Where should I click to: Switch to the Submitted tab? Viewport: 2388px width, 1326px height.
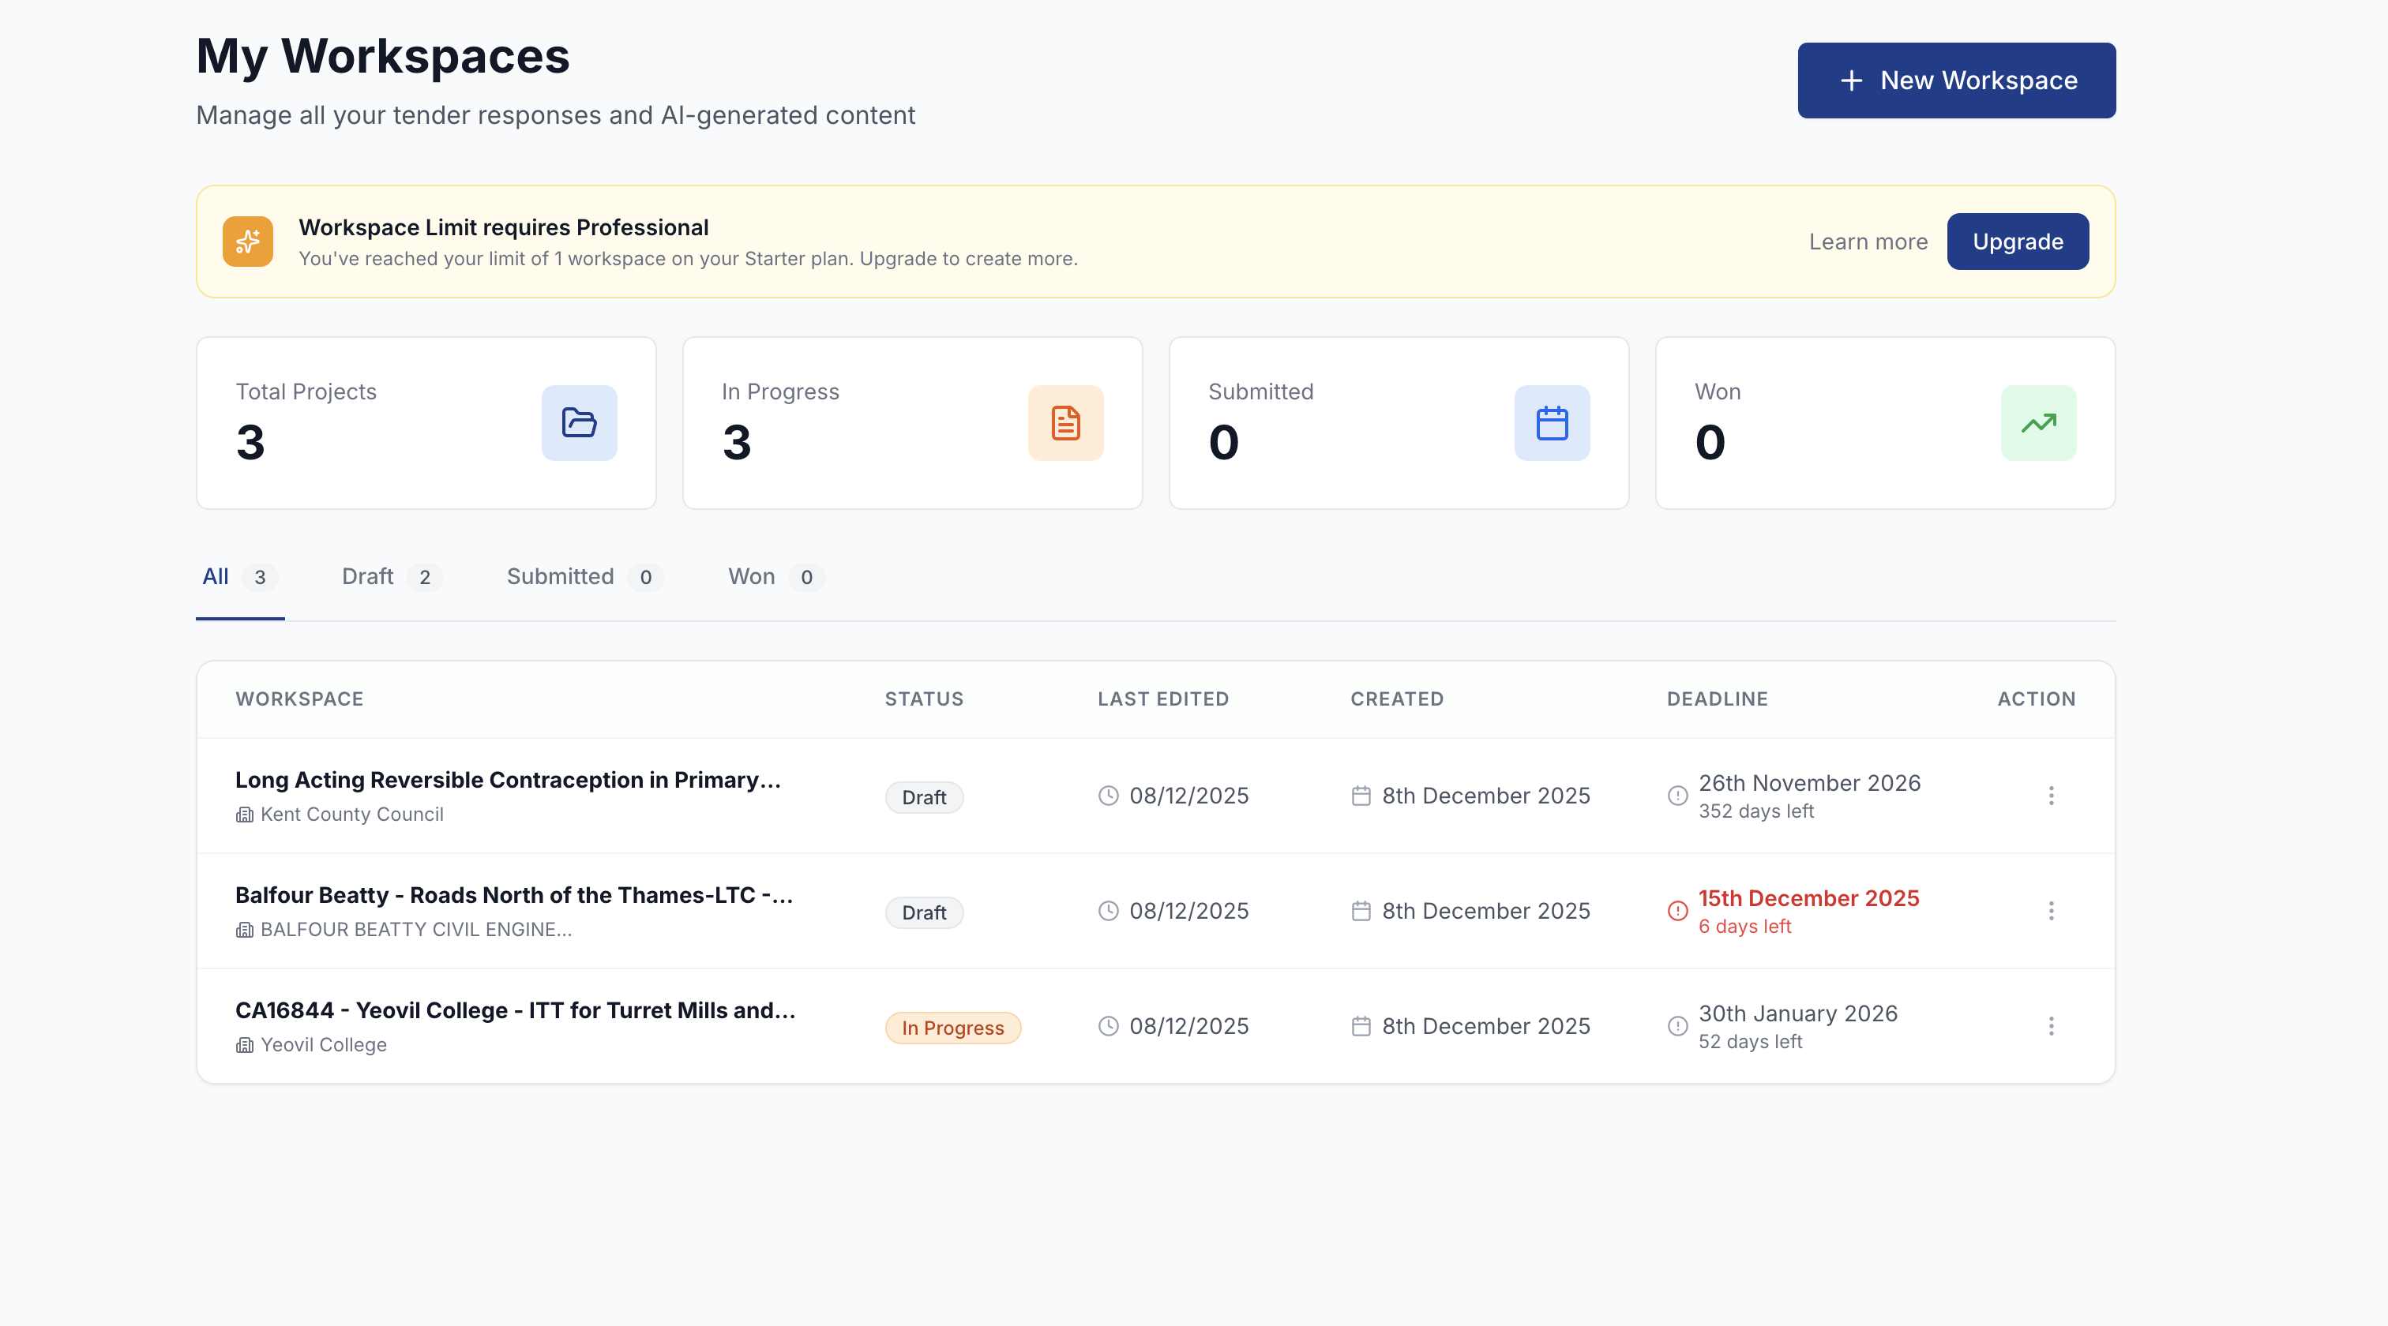pyautogui.click(x=560, y=576)
